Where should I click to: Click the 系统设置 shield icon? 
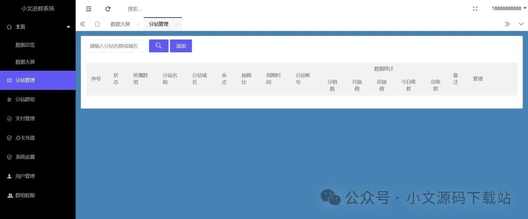click(9, 157)
